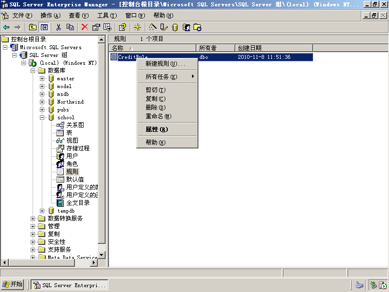The image size is (389, 292).
Task: Click the red X Delete toolbar icon
Action: coord(85,27)
